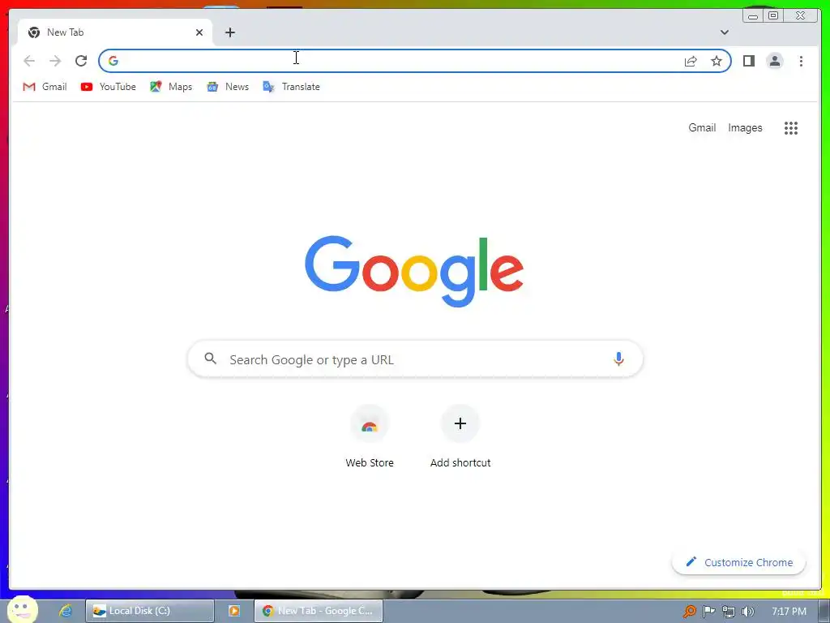Open a new tab with the plus button
This screenshot has width=830, height=623.
229,32
